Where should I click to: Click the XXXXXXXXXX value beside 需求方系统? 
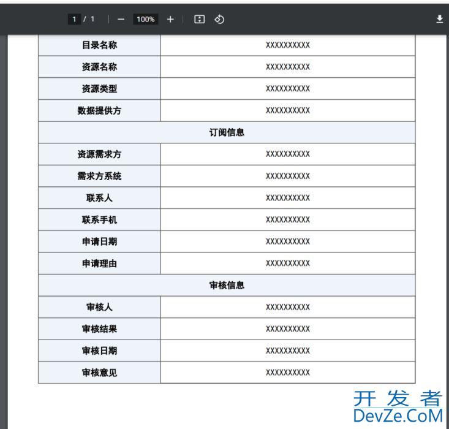(288, 176)
